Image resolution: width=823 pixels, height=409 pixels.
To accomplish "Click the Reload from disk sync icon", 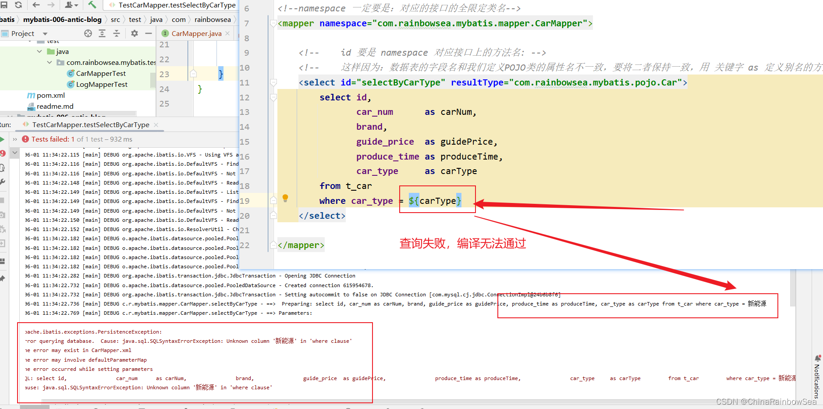I will 18,5.
